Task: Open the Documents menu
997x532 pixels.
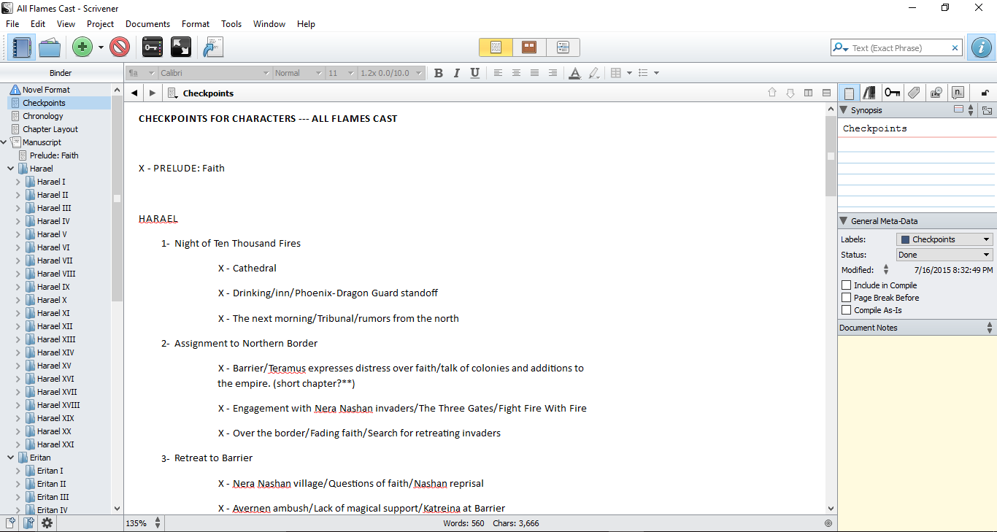Action: [x=147, y=24]
